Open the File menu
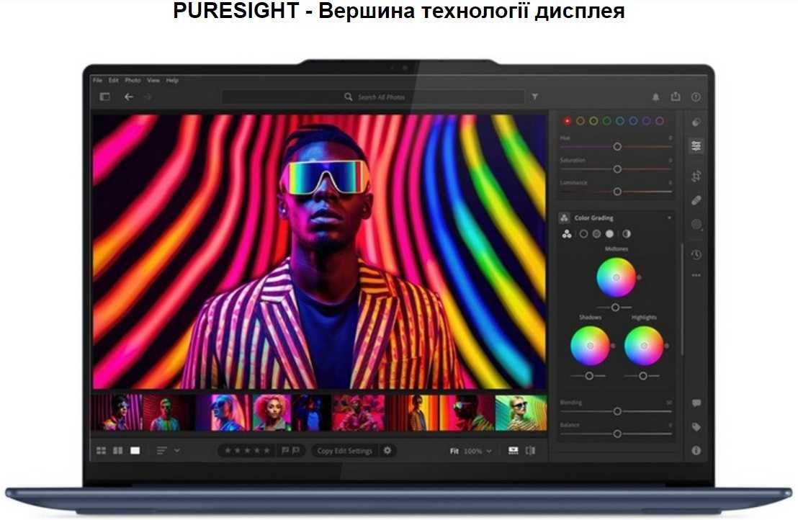The width and height of the screenshot is (798, 520). (97, 81)
